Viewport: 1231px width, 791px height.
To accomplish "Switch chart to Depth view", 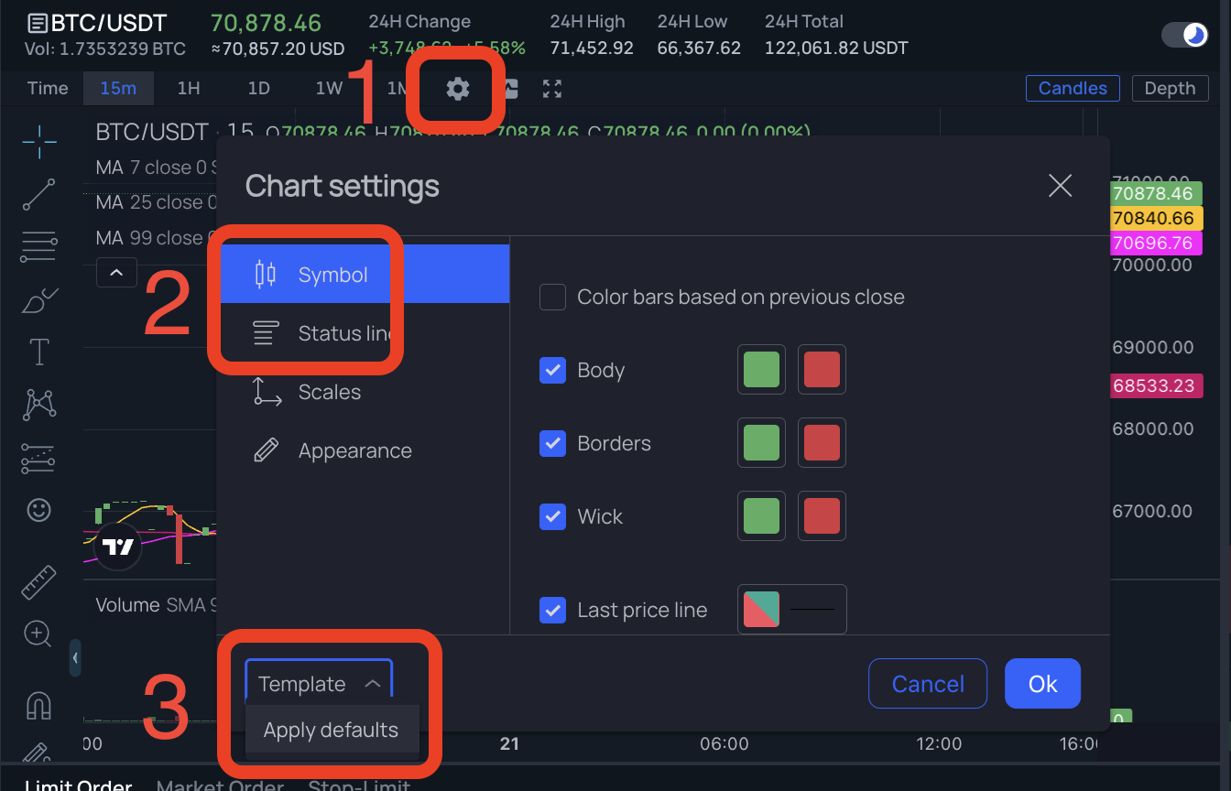I will 1170,88.
